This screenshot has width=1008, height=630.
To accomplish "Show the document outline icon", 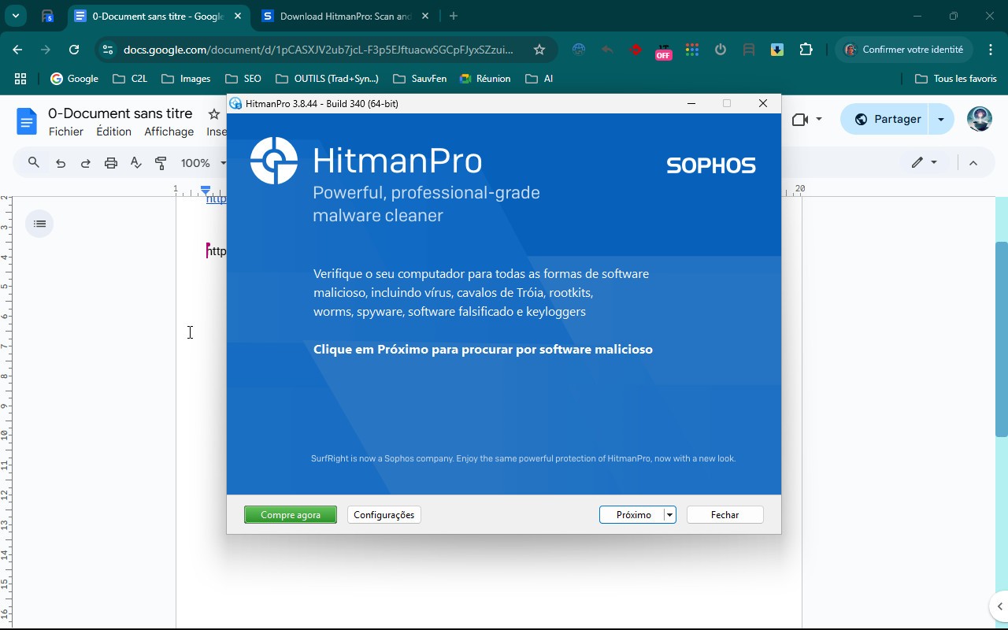I will 40,224.
